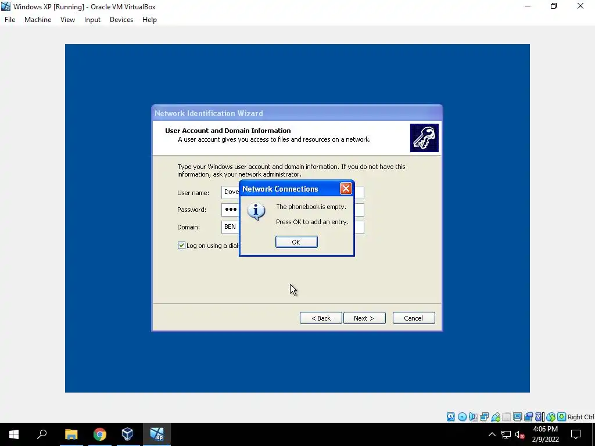Close the Network Connections dialog with its X
This screenshot has height=446, width=595.
coord(346,189)
